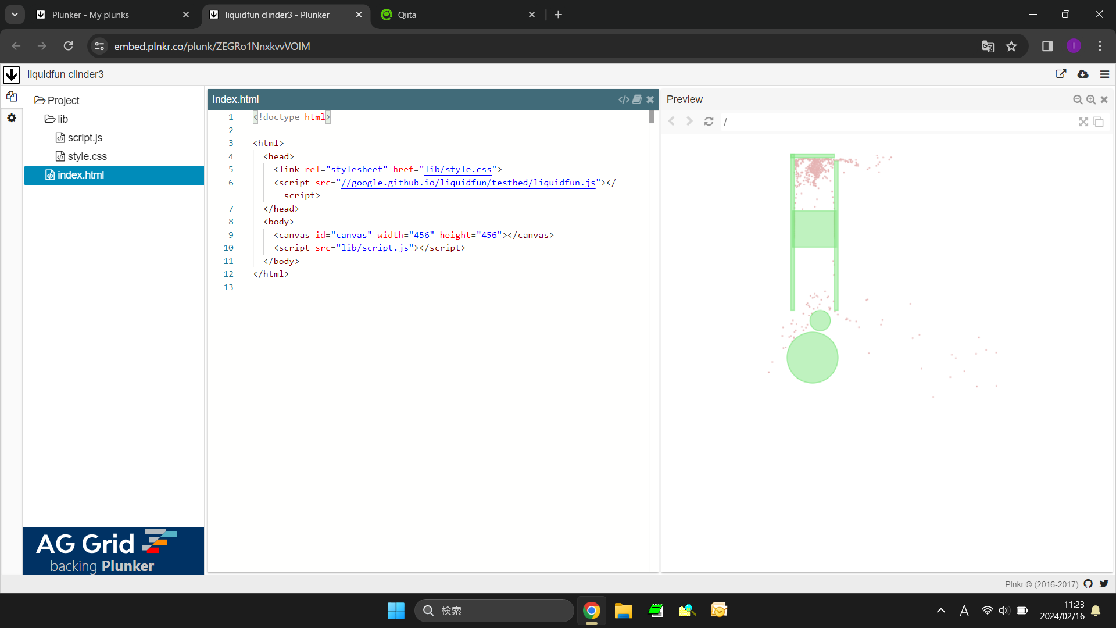The image size is (1116, 628).
Task: Open plunk in external window icon
Action: (1061, 74)
